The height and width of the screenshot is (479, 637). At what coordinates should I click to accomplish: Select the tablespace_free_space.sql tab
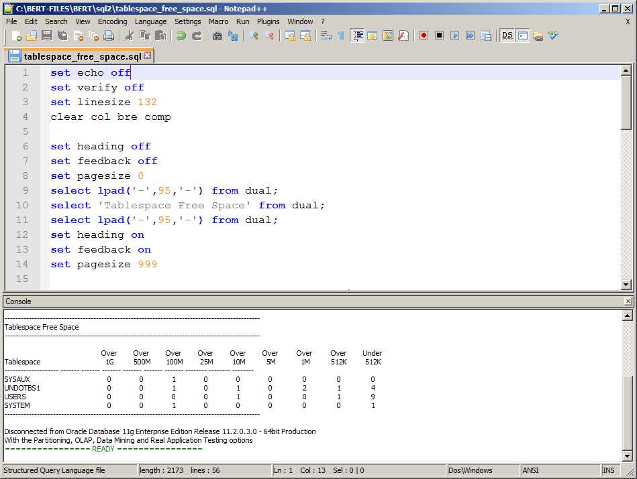(82, 56)
